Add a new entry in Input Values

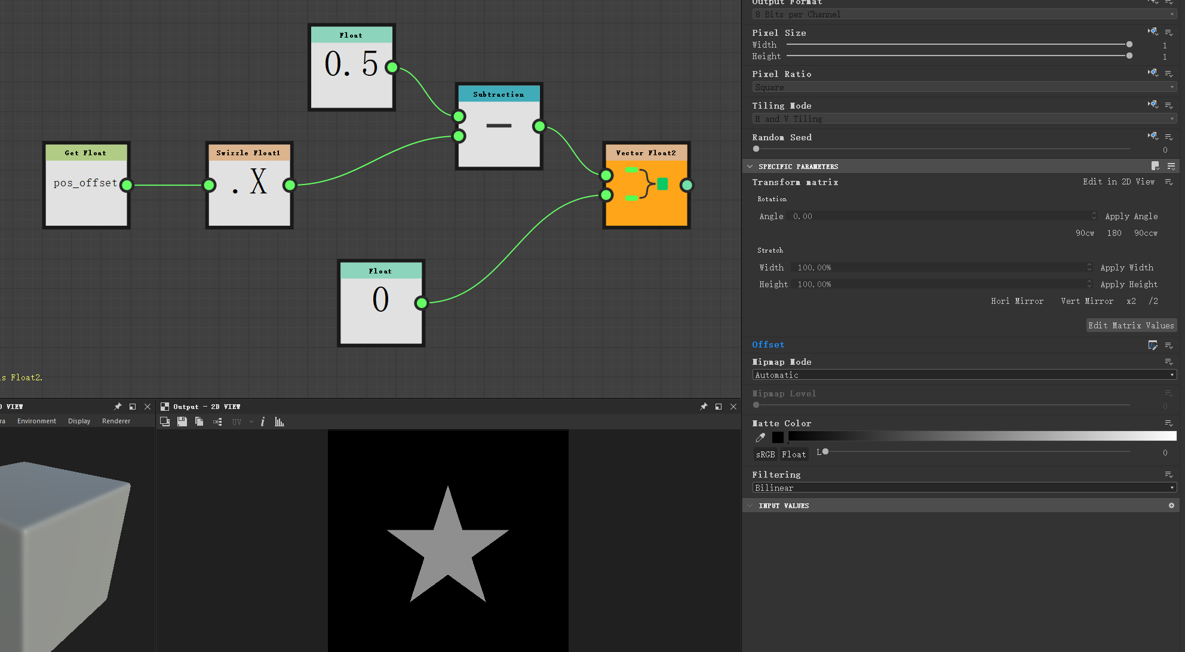(x=1171, y=506)
